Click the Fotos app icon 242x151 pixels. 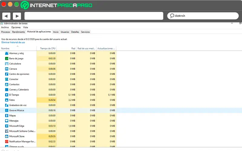(x=7, y=100)
